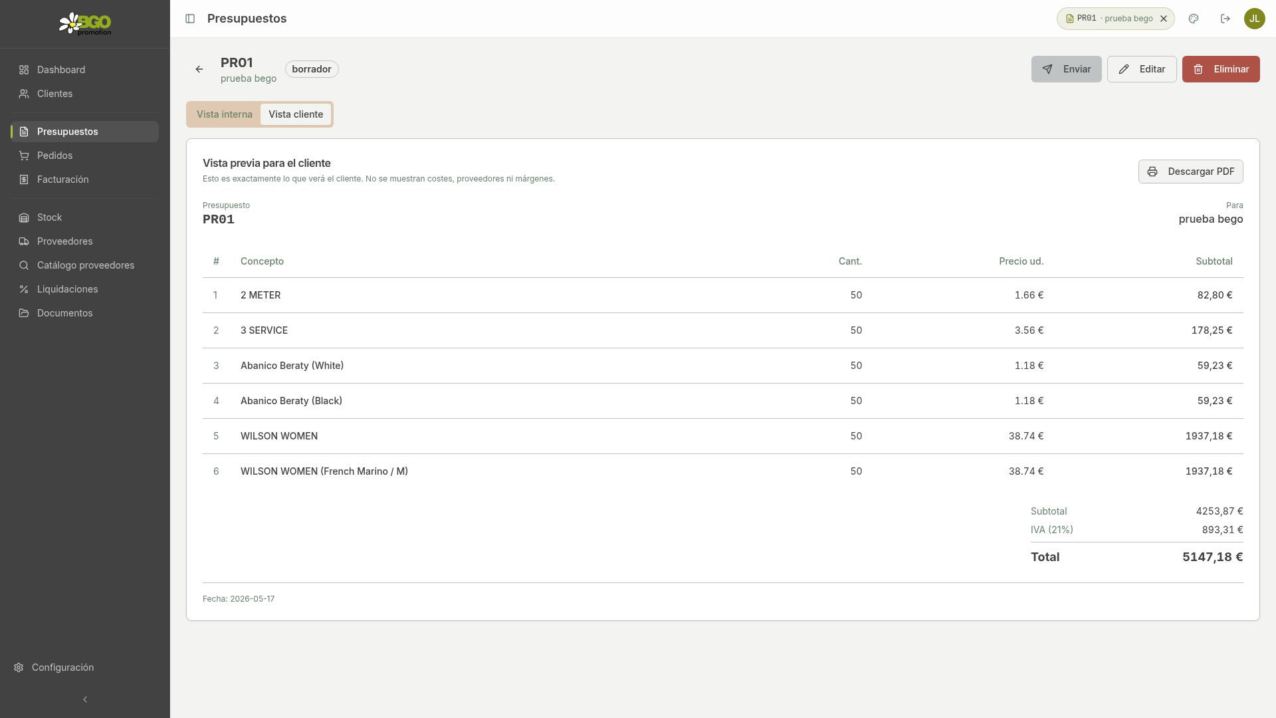
Task: Click the 3 SERVICE concept row
Action: click(x=722, y=330)
